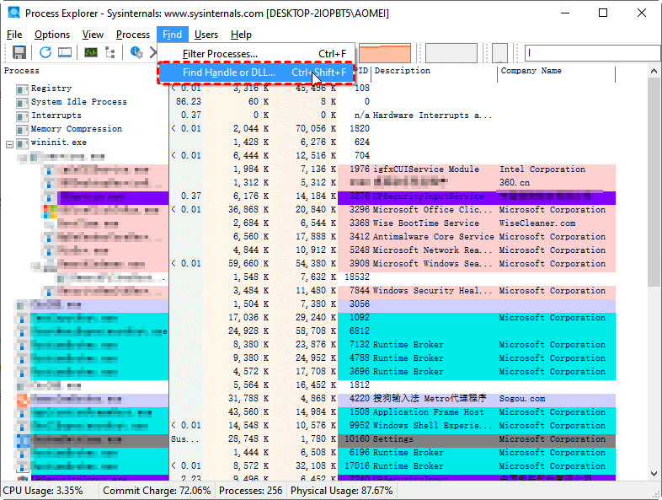The height and width of the screenshot is (500, 662).
Task: Toggle the process tree view icon
Action: pos(110,52)
